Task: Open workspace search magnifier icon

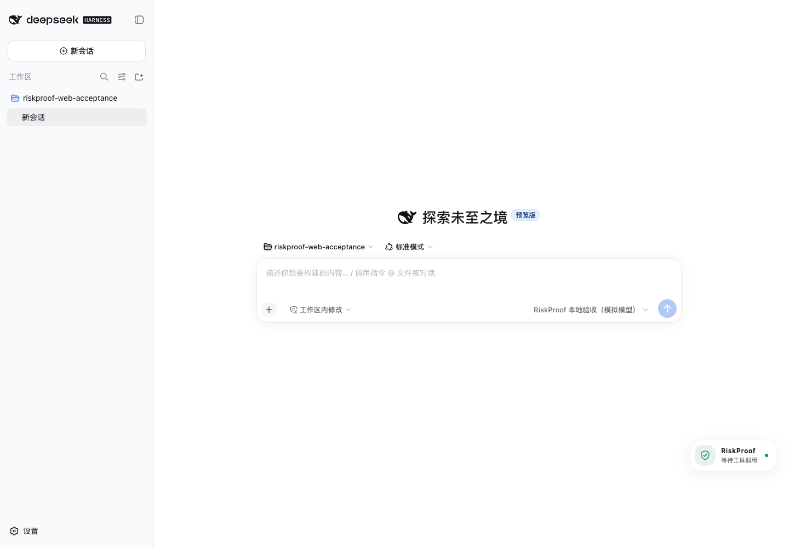Action: pos(104,77)
